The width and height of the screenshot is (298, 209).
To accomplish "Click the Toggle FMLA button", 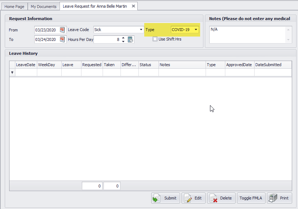I will click(x=251, y=198).
